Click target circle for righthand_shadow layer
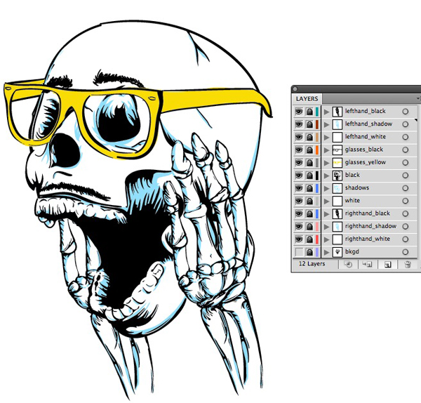 point(406,226)
